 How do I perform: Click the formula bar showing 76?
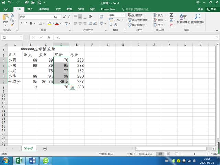135,37
